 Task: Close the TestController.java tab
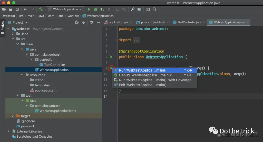[204, 22]
